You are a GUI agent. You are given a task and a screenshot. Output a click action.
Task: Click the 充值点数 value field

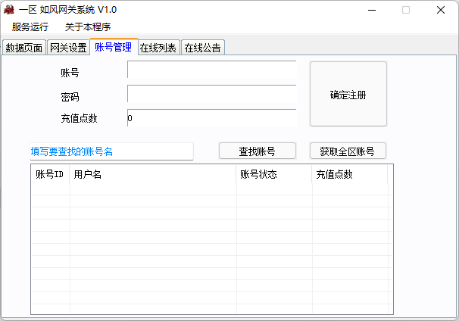point(211,118)
